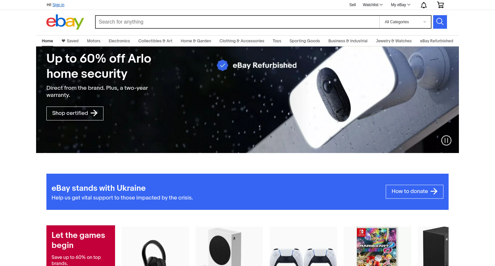Click arrow on How to donate button
This screenshot has height=266, width=495.
pos(434,191)
